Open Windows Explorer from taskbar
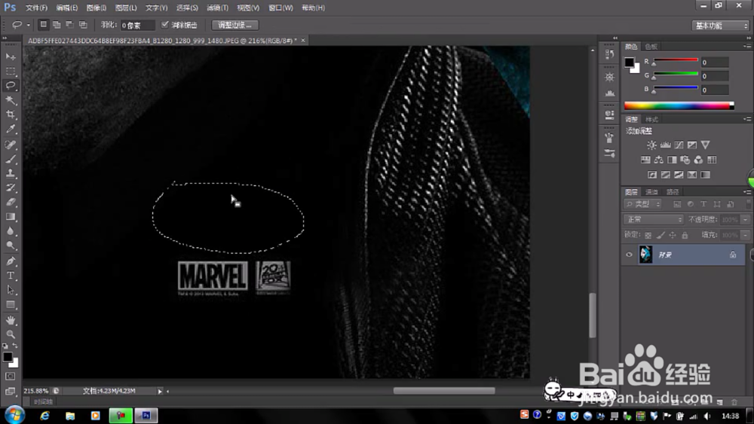The image size is (754, 424). point(70,416)
